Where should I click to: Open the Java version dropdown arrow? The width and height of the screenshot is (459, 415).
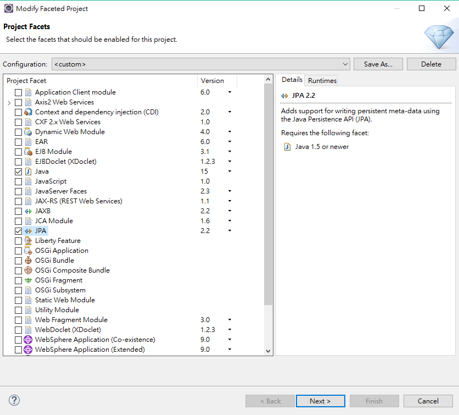(x=229, y=171)
